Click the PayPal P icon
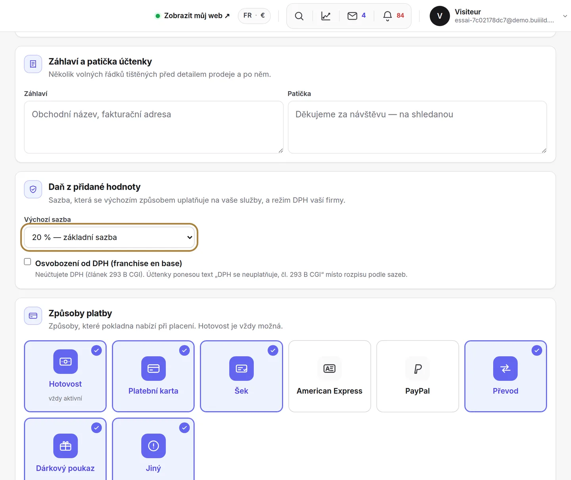This screenshot has width=571, height=480. (418, 369)
